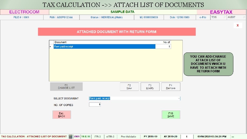The height and width of the screenshot is (139, 247).
Task: Click the 7001 status bar code
Action: [77, 136]
